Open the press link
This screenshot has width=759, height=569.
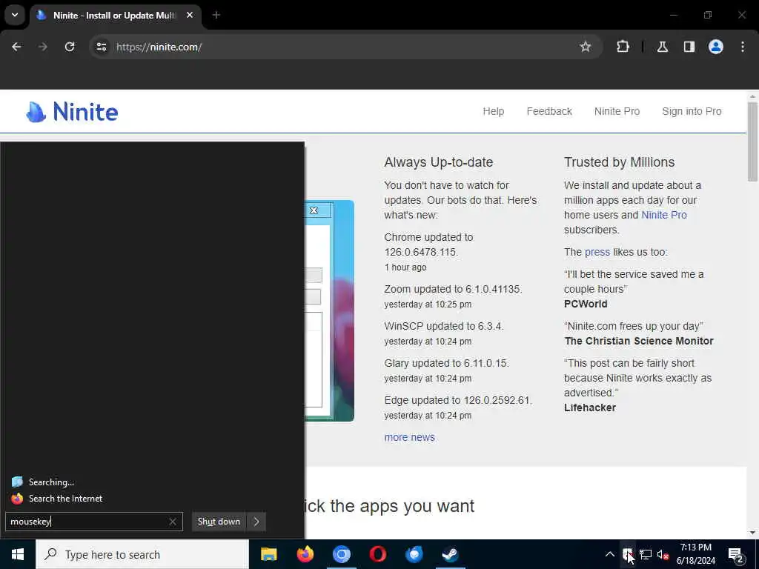click(597, 252)
